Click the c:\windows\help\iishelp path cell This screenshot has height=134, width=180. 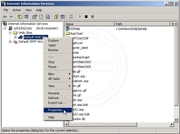[132, 29]
